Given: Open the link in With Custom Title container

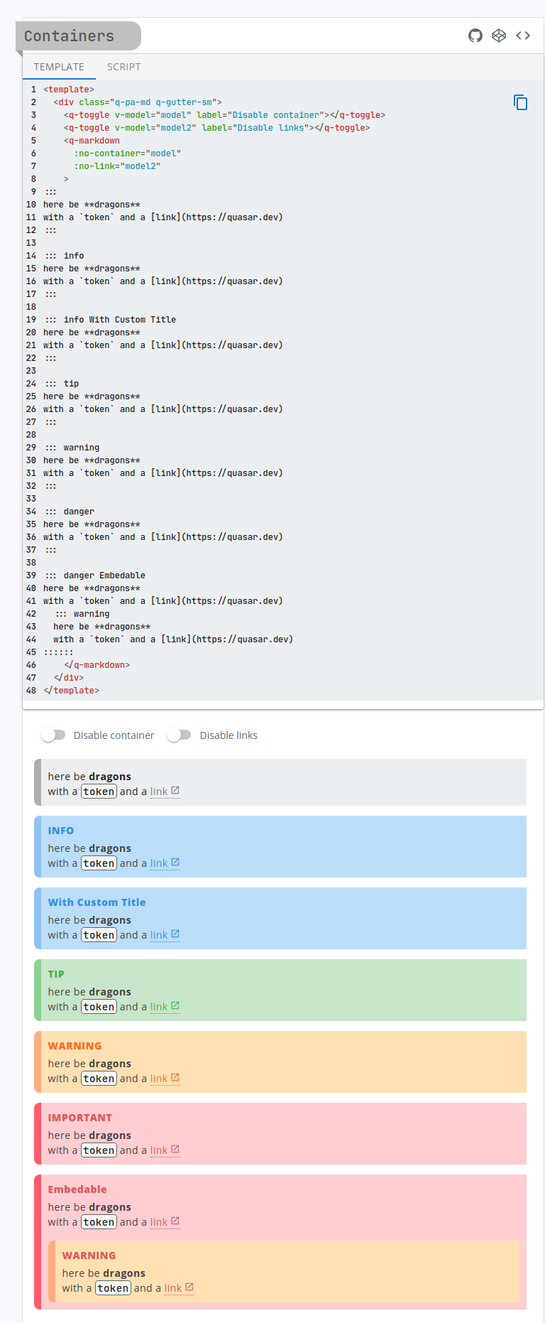Looking at the screenshot, I should click(x=159, y=935).
